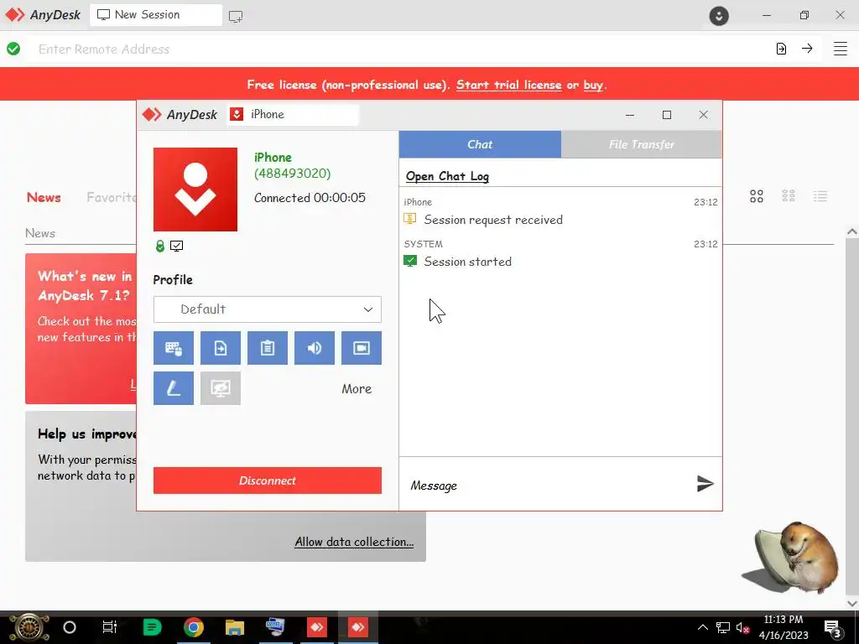The image size is (859, 644).
Task: Open the first AnyDesk taskbar icon
Action: (316, 627)
